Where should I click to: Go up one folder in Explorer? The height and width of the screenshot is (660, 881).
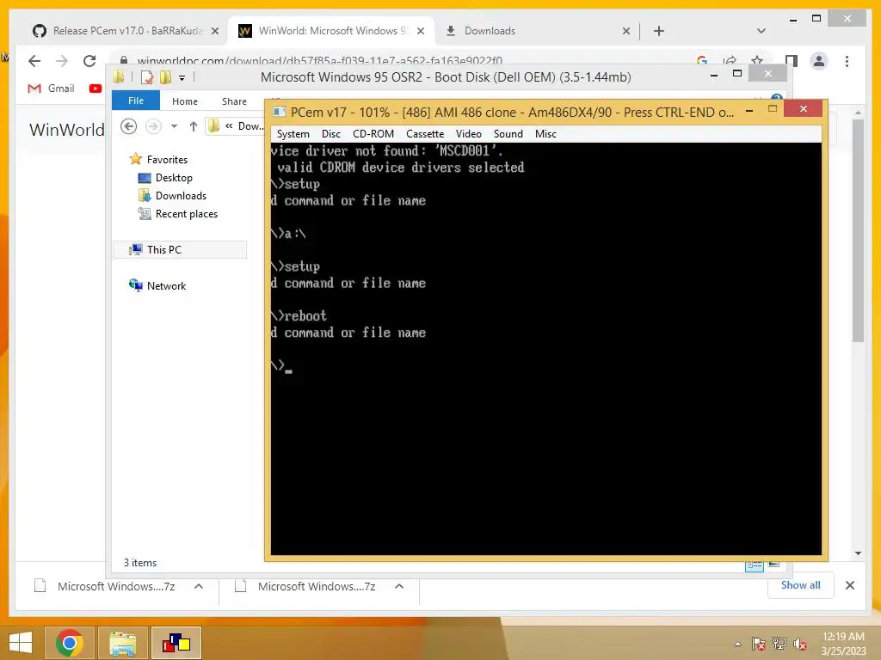194,126
